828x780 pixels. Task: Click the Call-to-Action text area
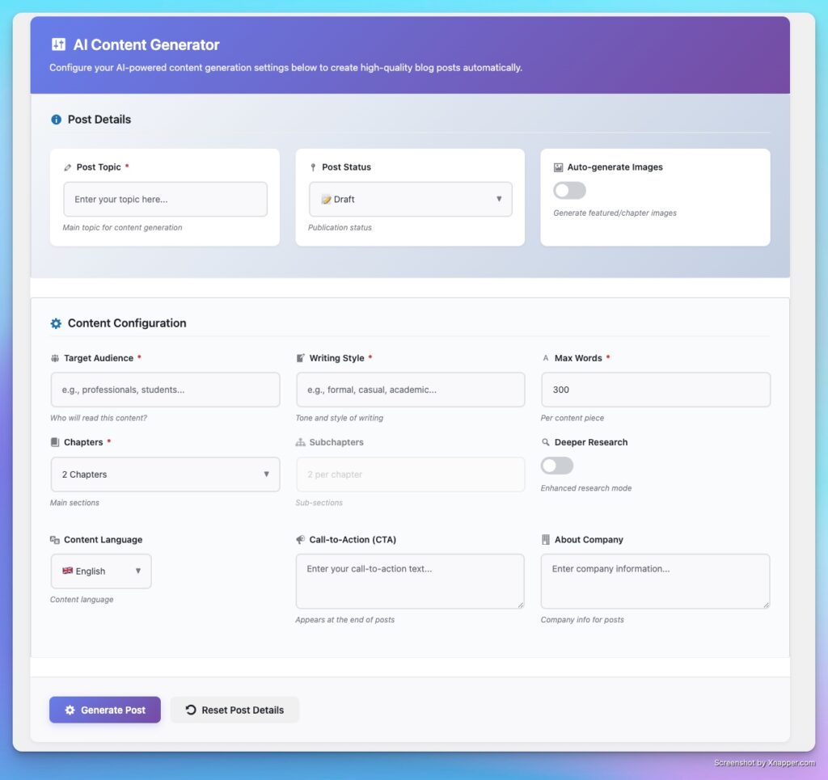click(410, 581)
